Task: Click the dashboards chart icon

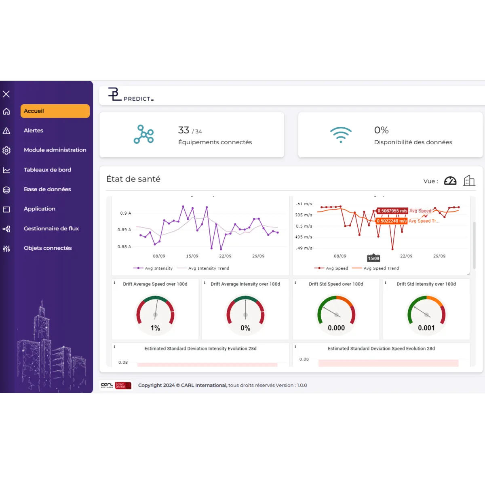Action: (6, 170)
